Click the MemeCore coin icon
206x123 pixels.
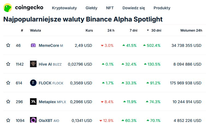coord(33,45)
